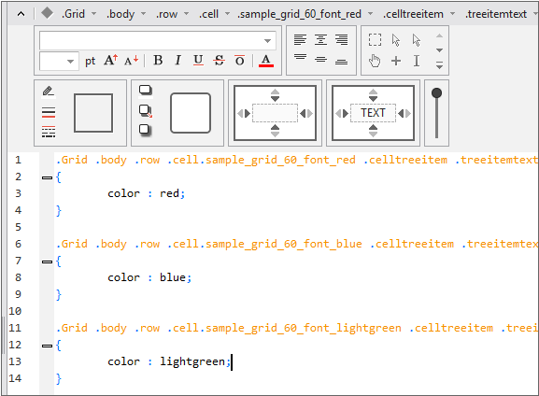
Task: Click the rounded border radius preview box
Action: 191,113
